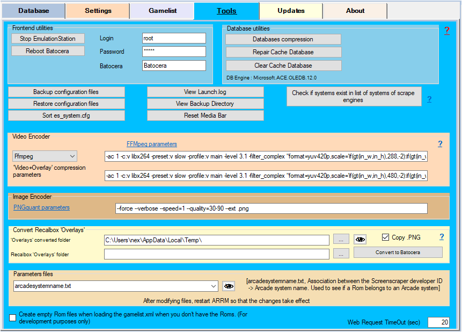
Task: Click the Web Request TimeOut field
Action: pos(438,322)
